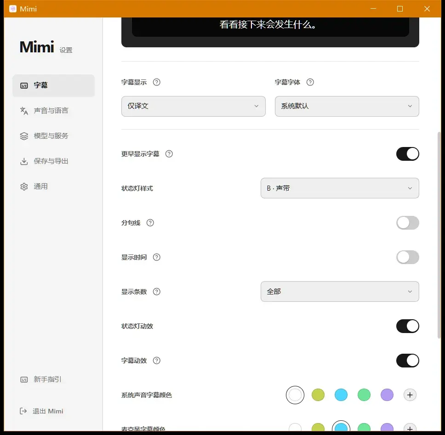Select white swatch for 系统声音字幕颜色
The width and height of the screenshot is (445, 435).
295,395
